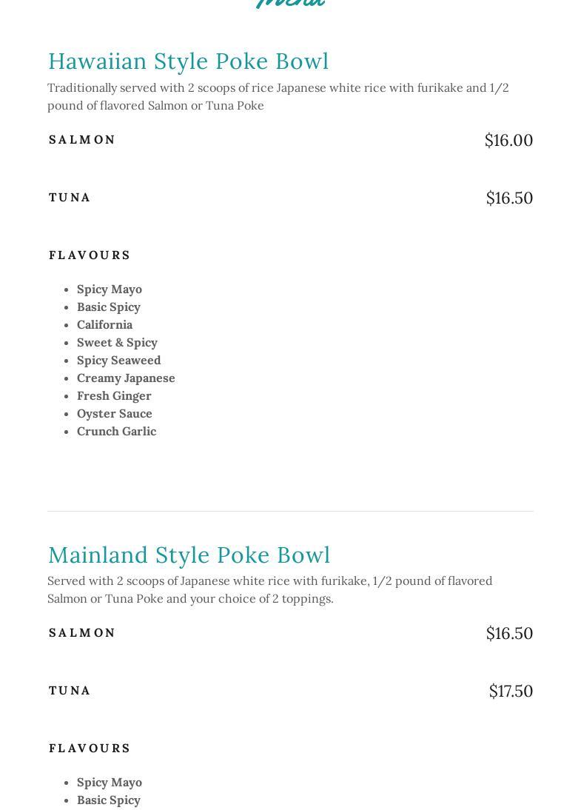The width and height of the screenshot is (581, 810).
Task: Click the Crunch Garlic flavour item
Action: (116, 431)
